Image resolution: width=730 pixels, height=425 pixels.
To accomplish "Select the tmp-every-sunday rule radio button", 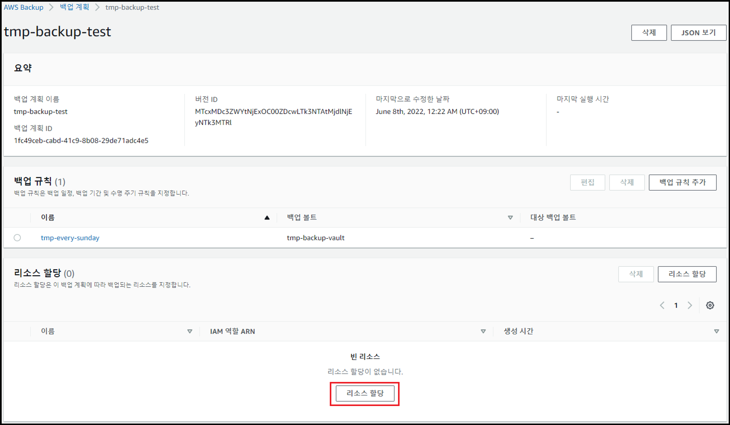I will pyautogui.click(x=17, y=238).
